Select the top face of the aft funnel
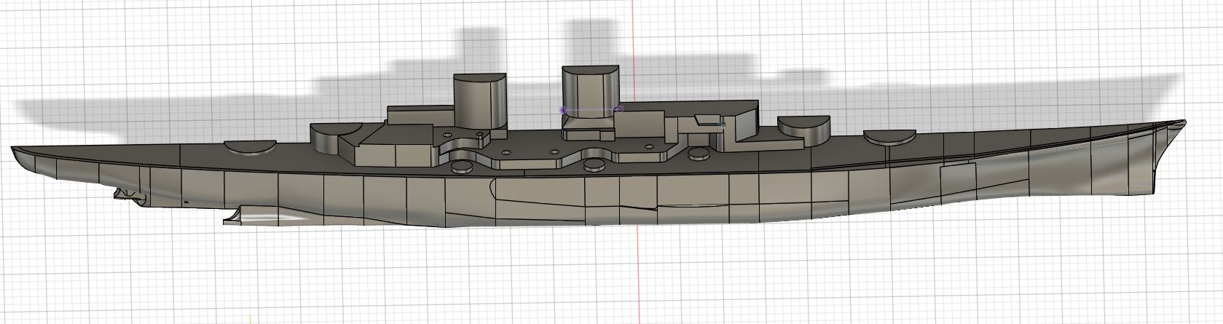 coord(479,76)
